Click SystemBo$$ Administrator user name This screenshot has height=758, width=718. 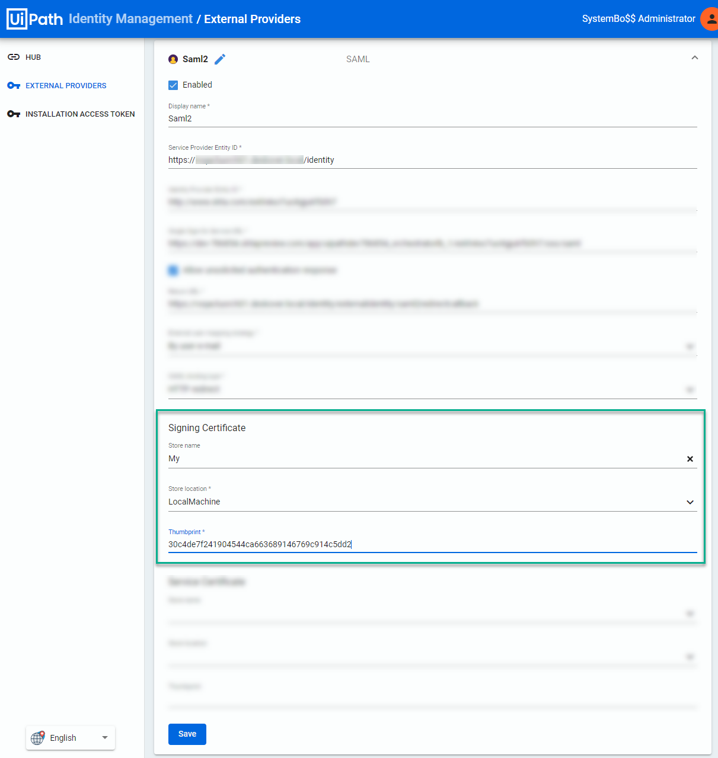(639, 19)
